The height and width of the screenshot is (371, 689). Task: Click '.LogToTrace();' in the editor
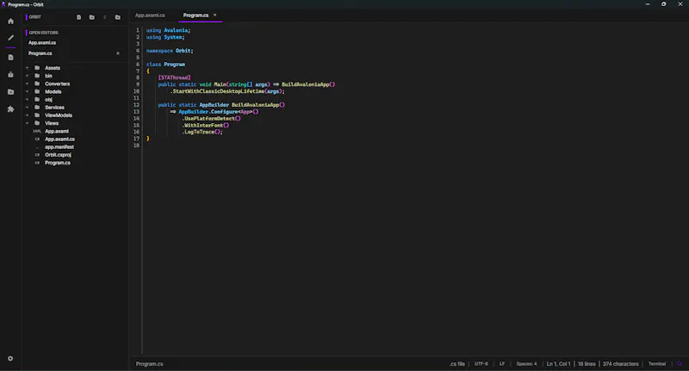click(202, 132)
